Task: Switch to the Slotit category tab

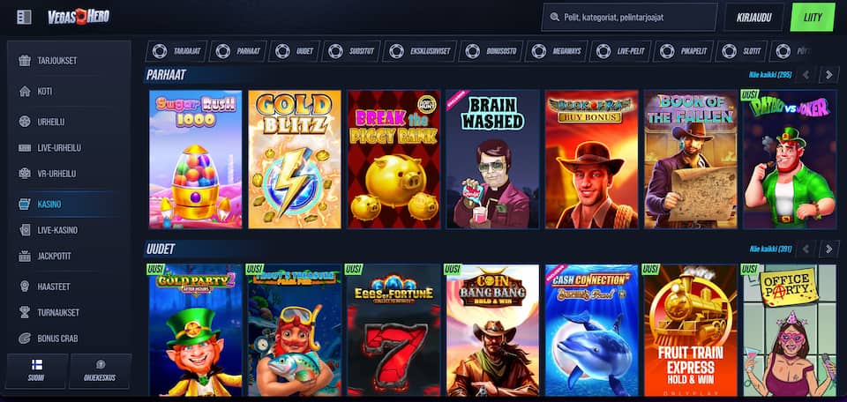Action: click(x=742, y=51)
